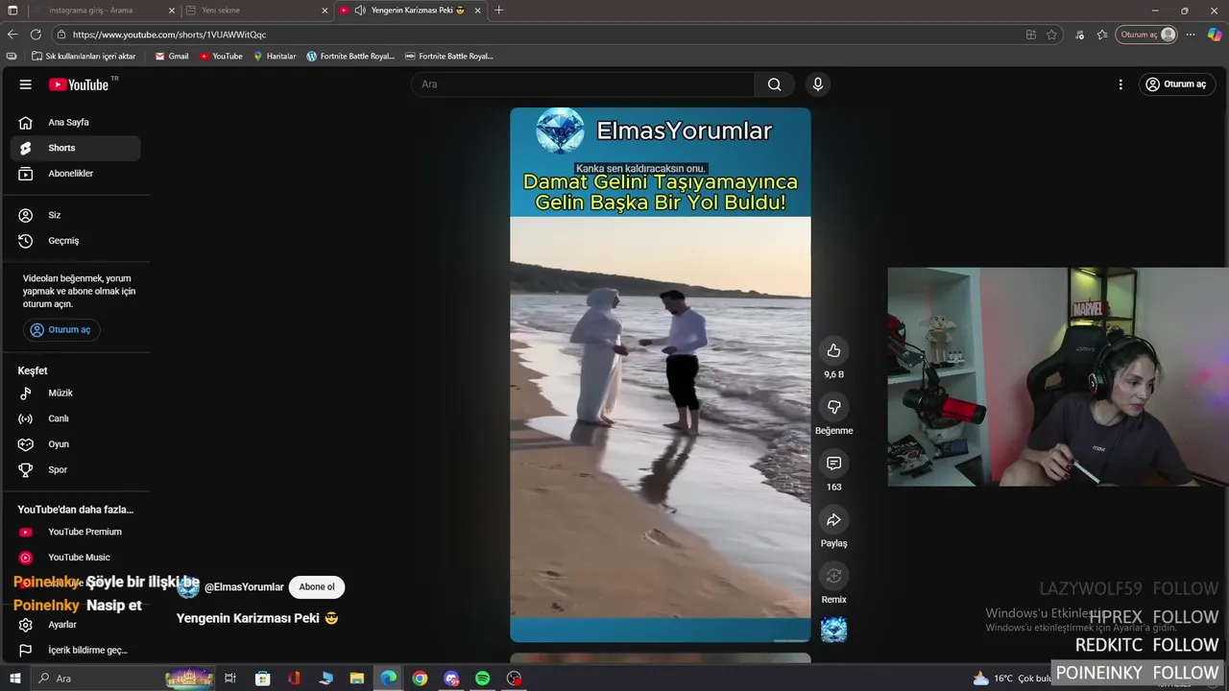The image size is (1229, 691).
Task: Click the taskbar Ara search box
Action: 125,679
